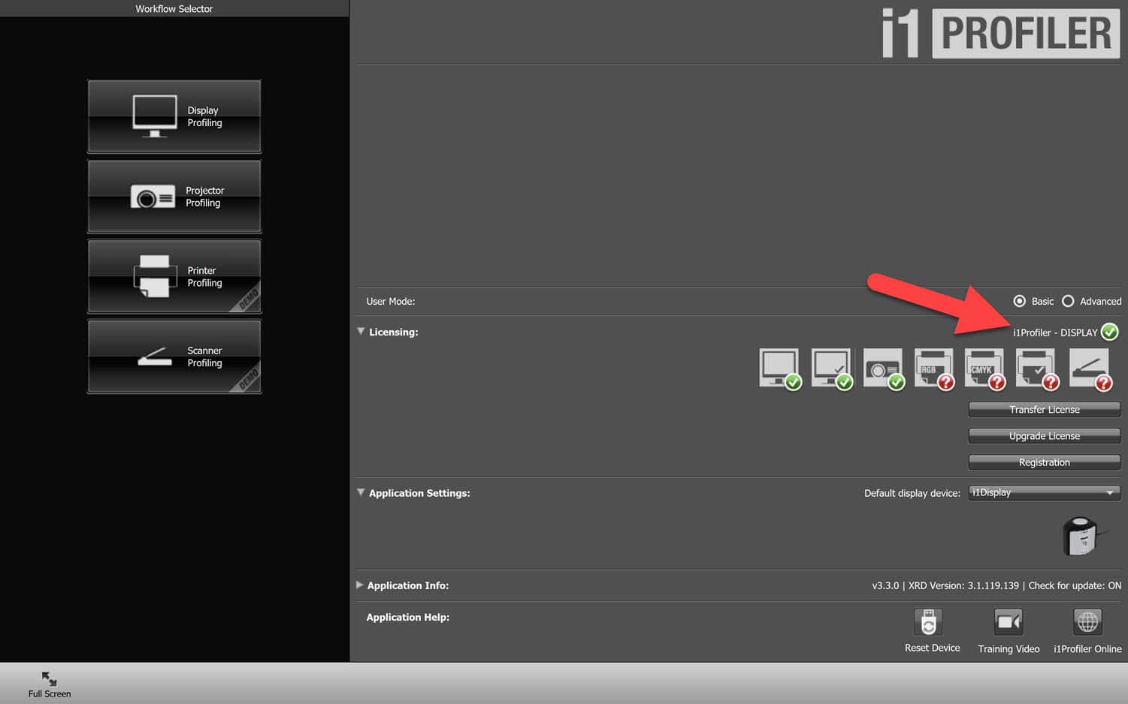Click the CMYK printer license icon
1128x704 pixels.
986,369
